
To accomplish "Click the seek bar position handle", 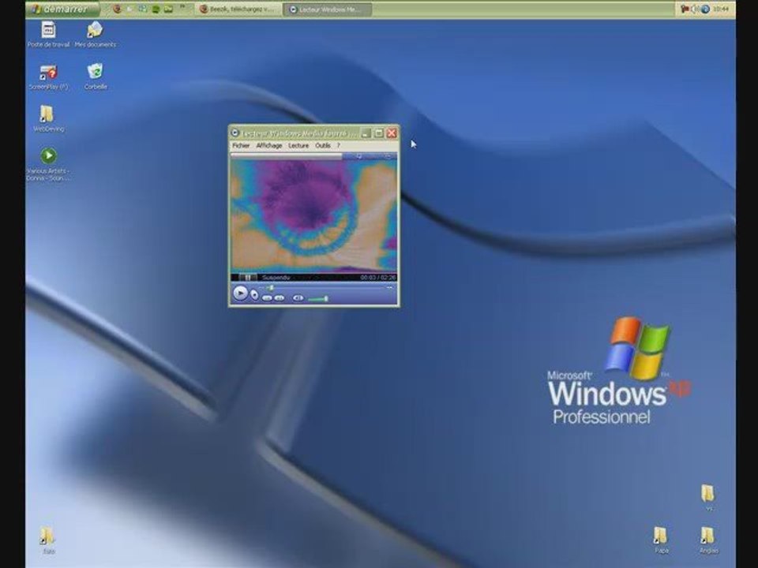I will [271, 289].
